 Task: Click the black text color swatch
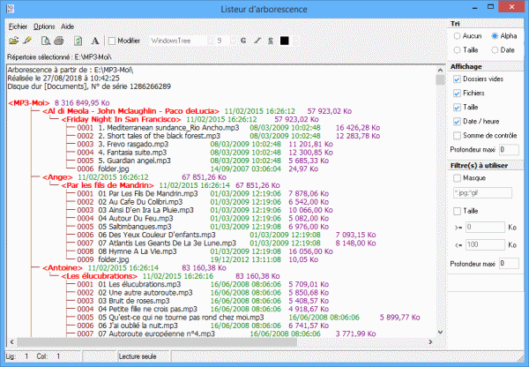(285, 41)
